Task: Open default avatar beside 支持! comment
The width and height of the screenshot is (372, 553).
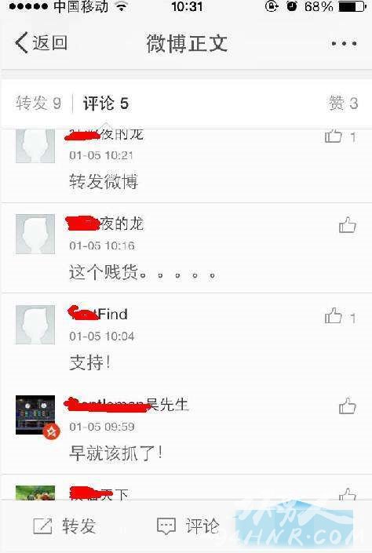Action: coord(35,325)
